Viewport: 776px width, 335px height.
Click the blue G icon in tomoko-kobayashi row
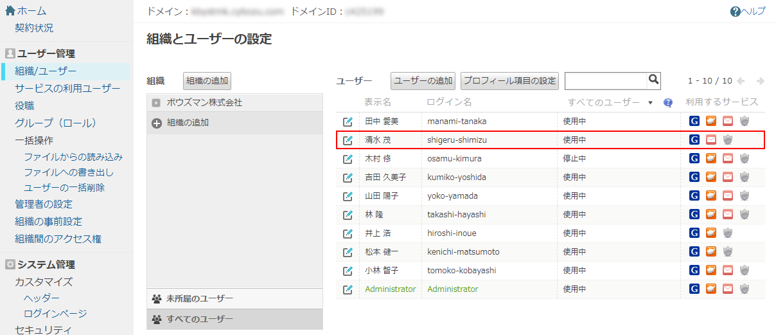coord(694,270)
